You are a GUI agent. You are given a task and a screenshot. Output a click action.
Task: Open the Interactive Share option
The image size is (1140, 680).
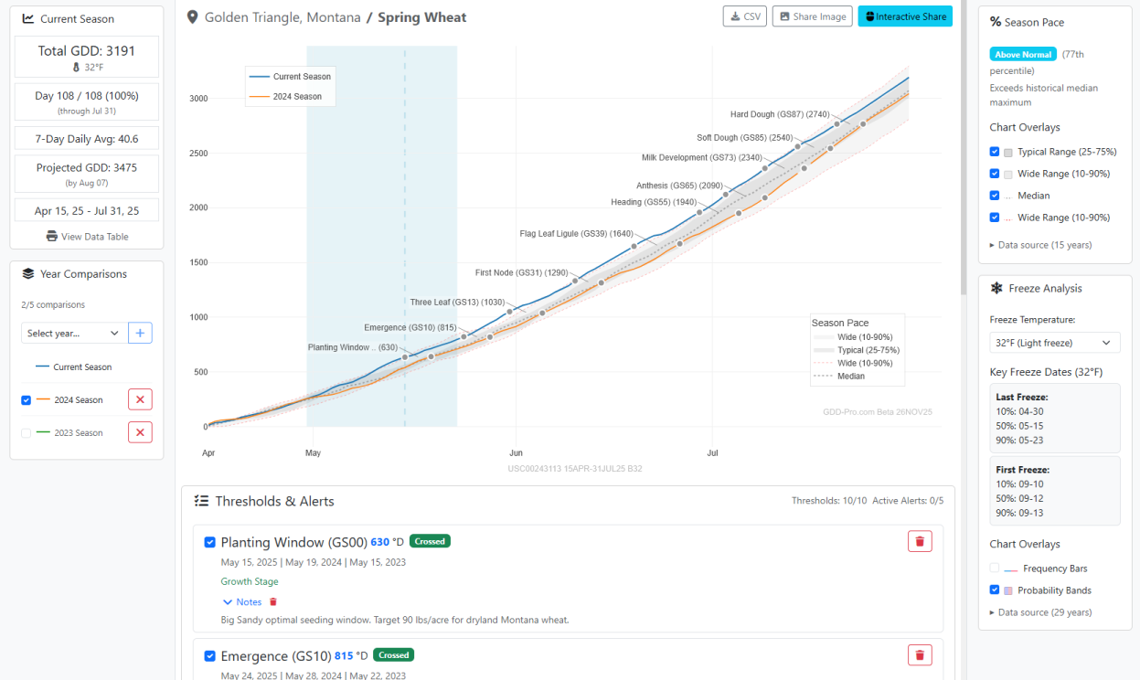(904, 16)
